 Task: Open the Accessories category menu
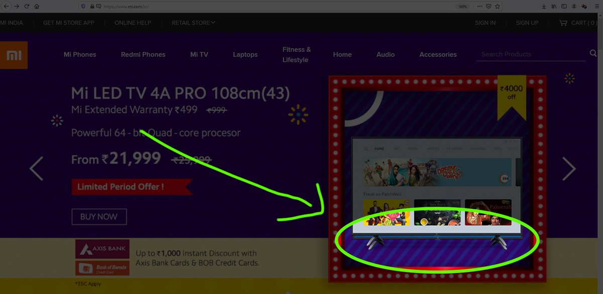[x=438, y=54]
